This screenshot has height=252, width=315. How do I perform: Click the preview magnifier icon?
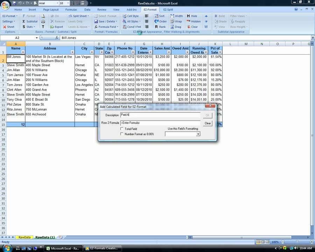click(43, 16)
